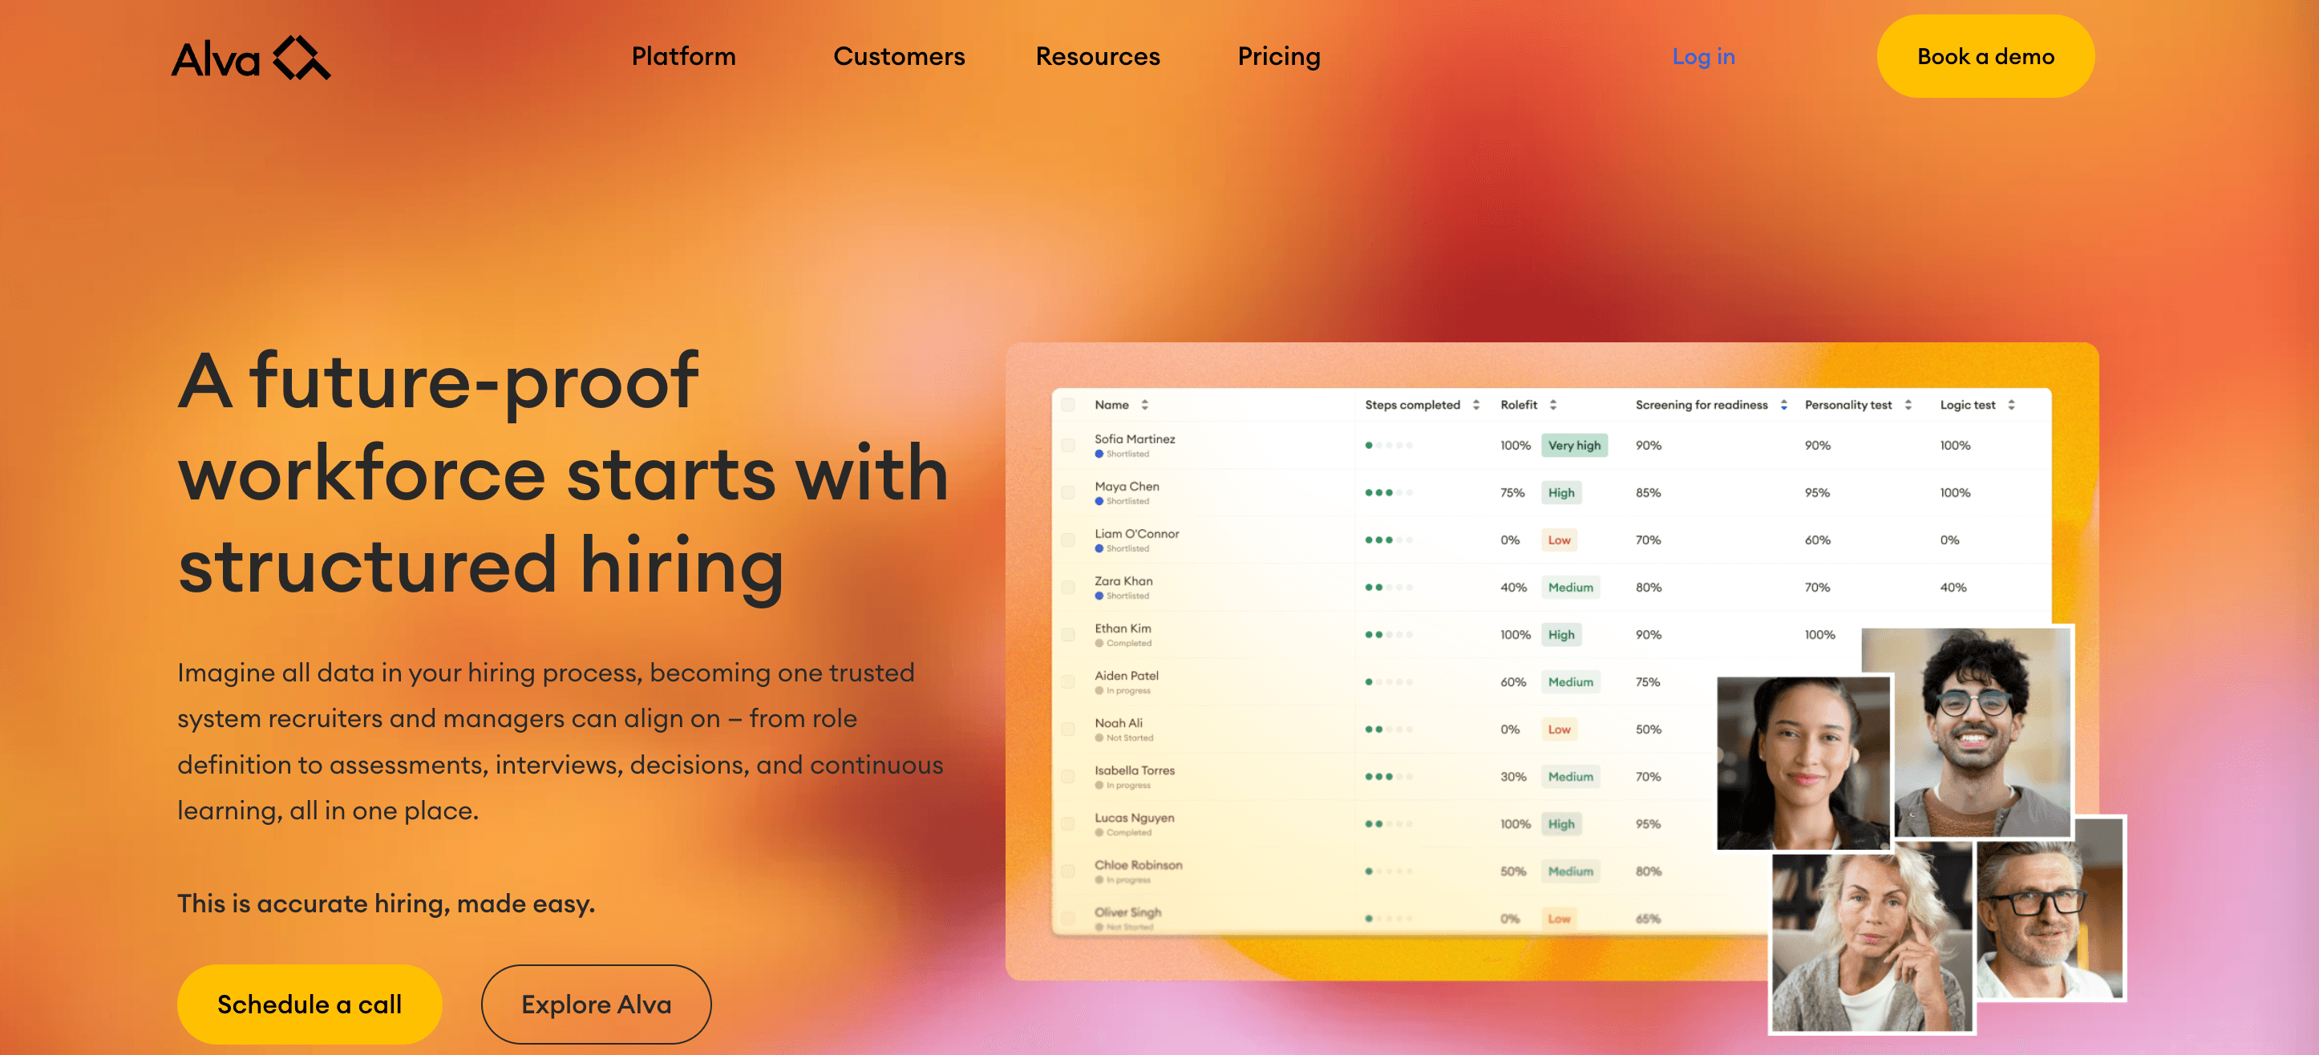
Task: Sort by Name column arrows
Action: (x=1144, y=405)
